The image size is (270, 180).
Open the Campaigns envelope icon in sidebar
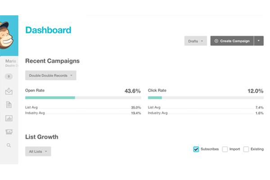click(x=9, y=92)
